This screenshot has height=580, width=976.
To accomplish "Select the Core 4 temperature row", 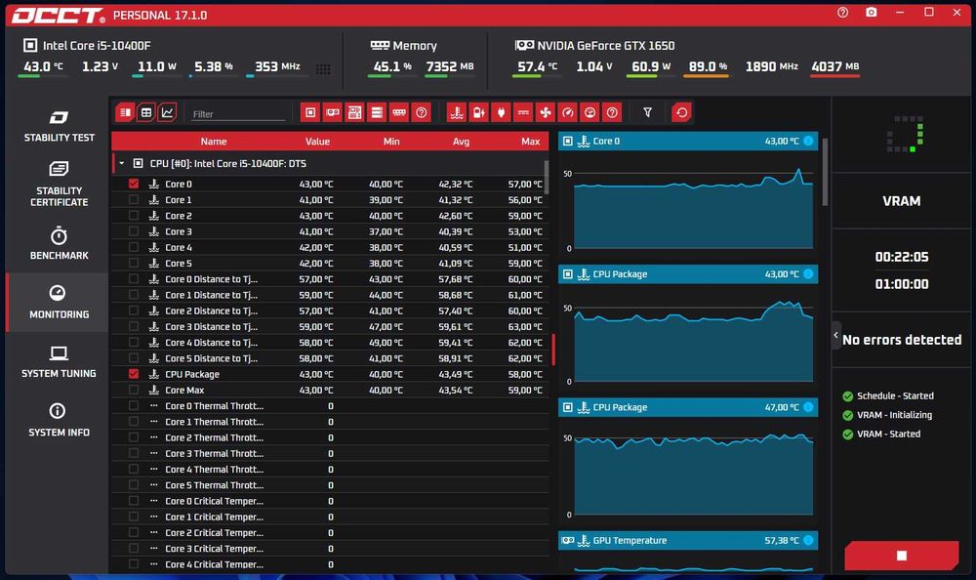I will click(329, 247).
